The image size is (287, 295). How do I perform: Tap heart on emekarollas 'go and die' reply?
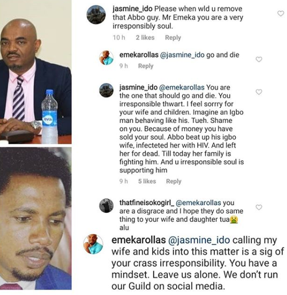259,59
